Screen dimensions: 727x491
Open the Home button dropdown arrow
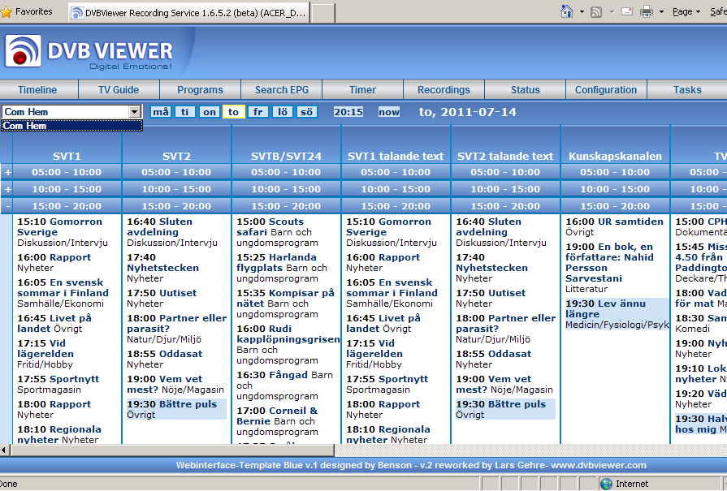click(x=582, y=11)
